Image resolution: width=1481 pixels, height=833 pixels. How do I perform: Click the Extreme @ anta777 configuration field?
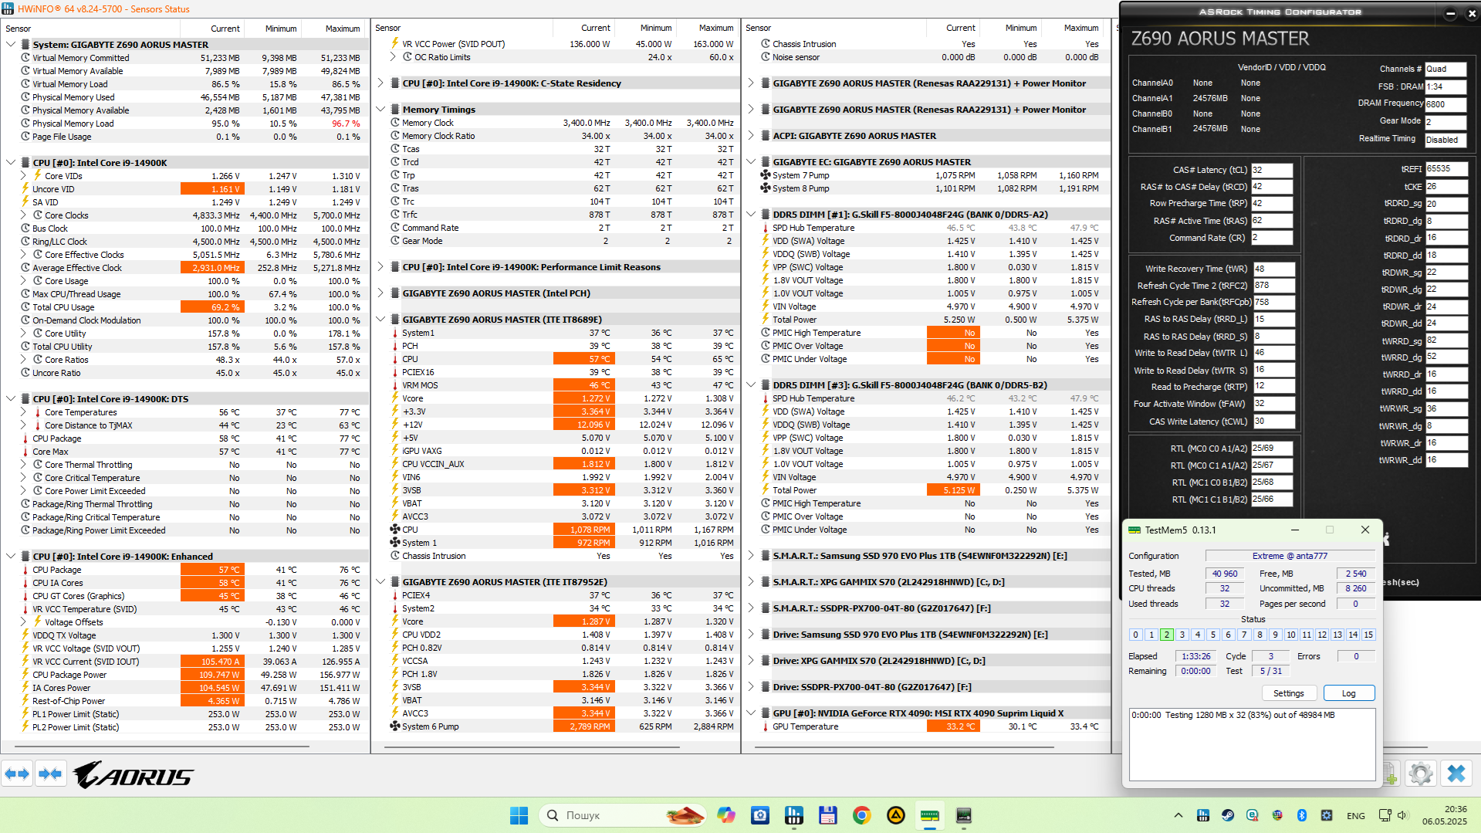(1290, 556)
